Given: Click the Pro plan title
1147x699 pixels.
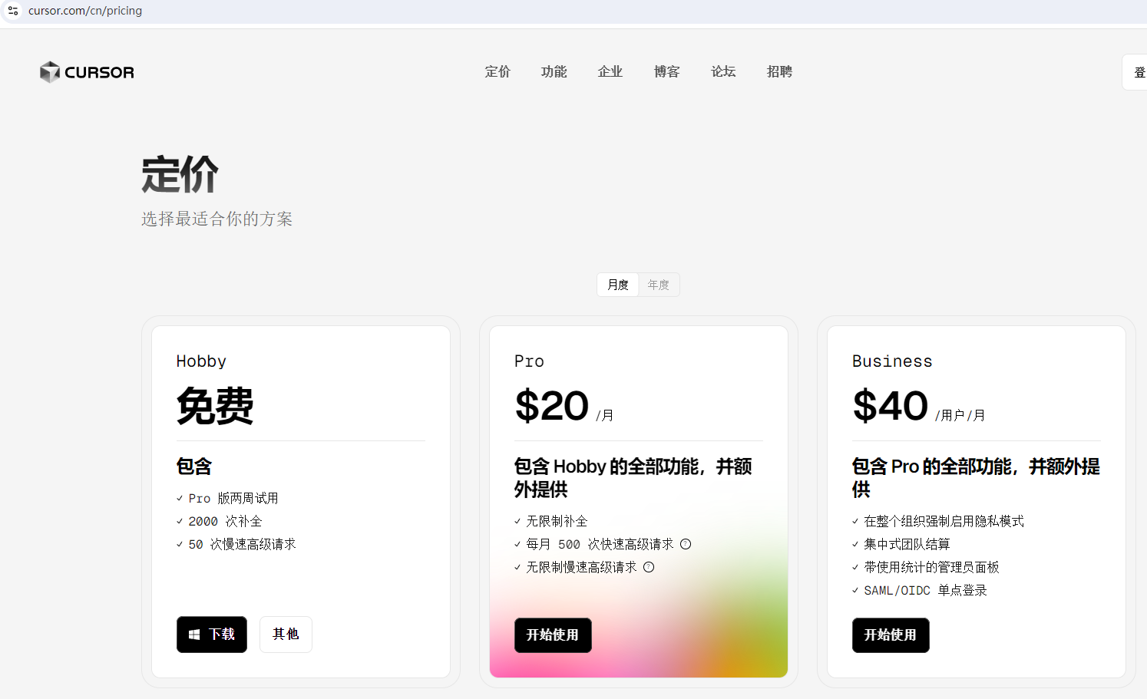Looking at the screenshot, I should pos(529,361).
